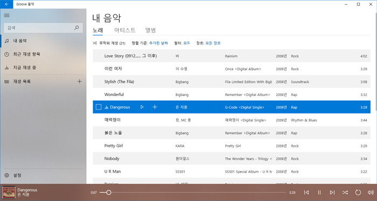Click the now playing album art thumbnail
The height and width of the screenshot is (201, 377).
click(x=9, y=192)
